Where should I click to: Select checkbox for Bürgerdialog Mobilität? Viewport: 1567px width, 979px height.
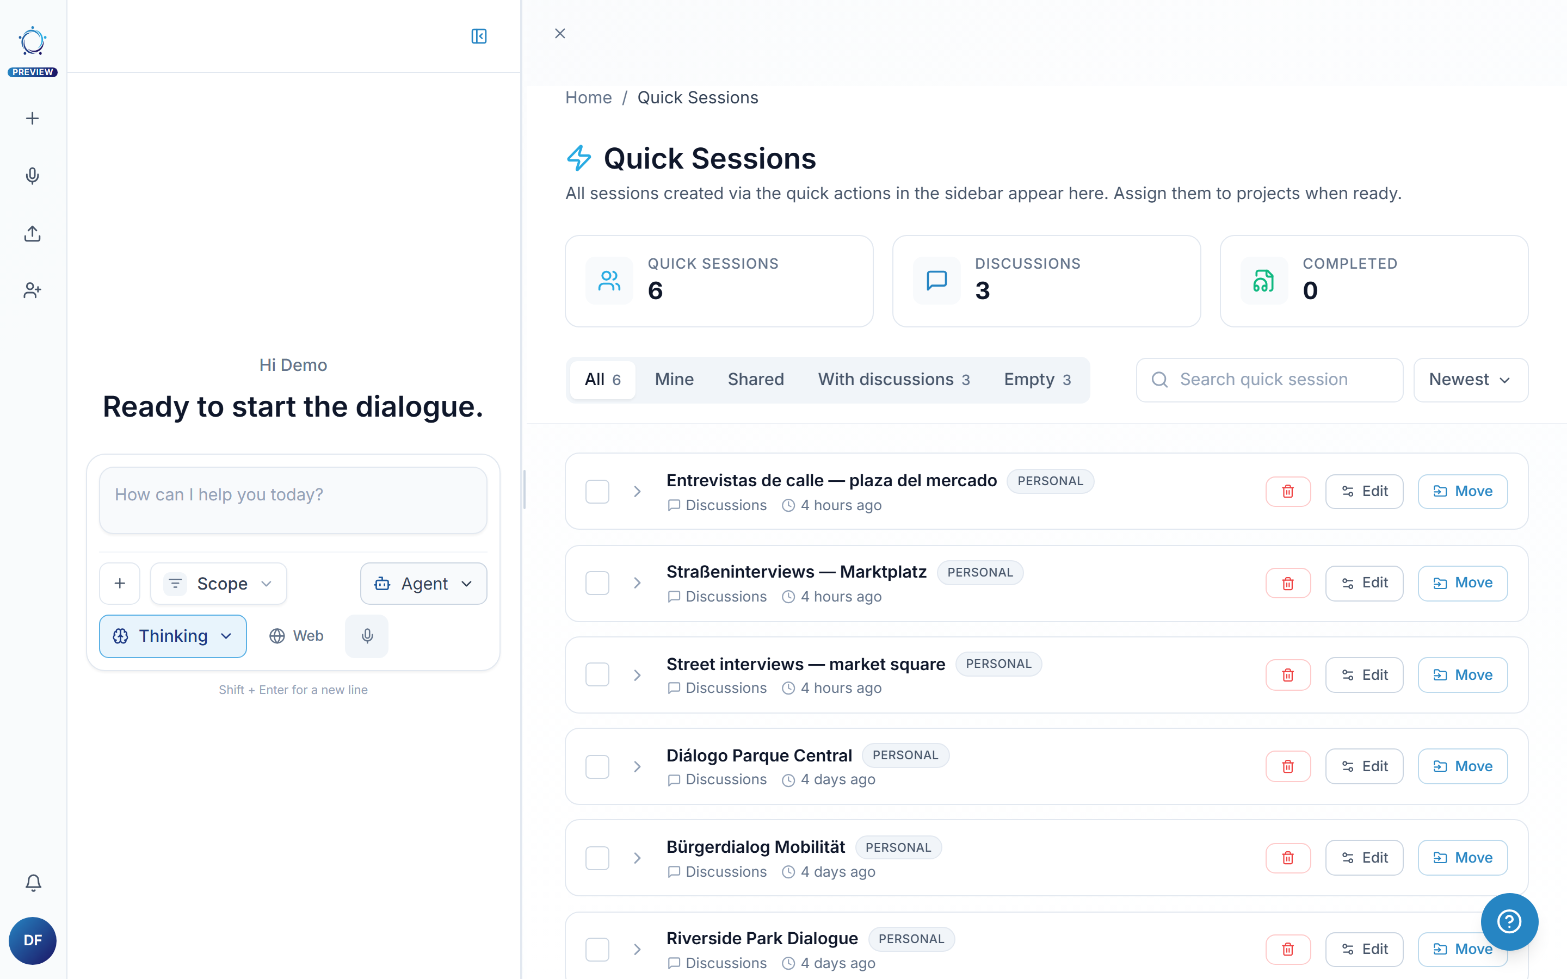tap(597, 858)
